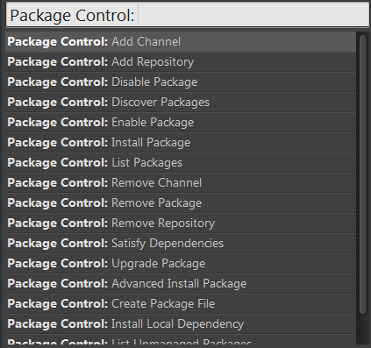
Task: Select Package Control: Create Package File
Action: coord(181,304)
